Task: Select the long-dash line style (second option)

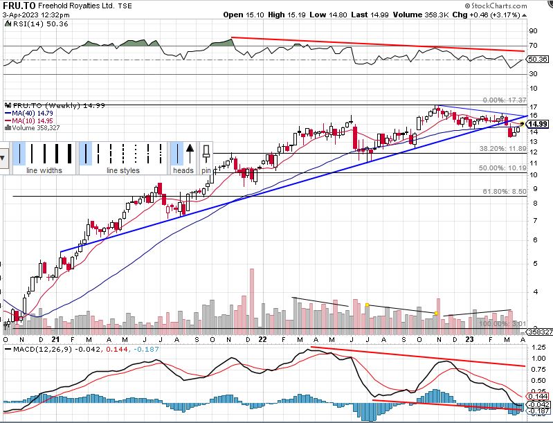Action: pyautogui.click(x=98, y=154)
